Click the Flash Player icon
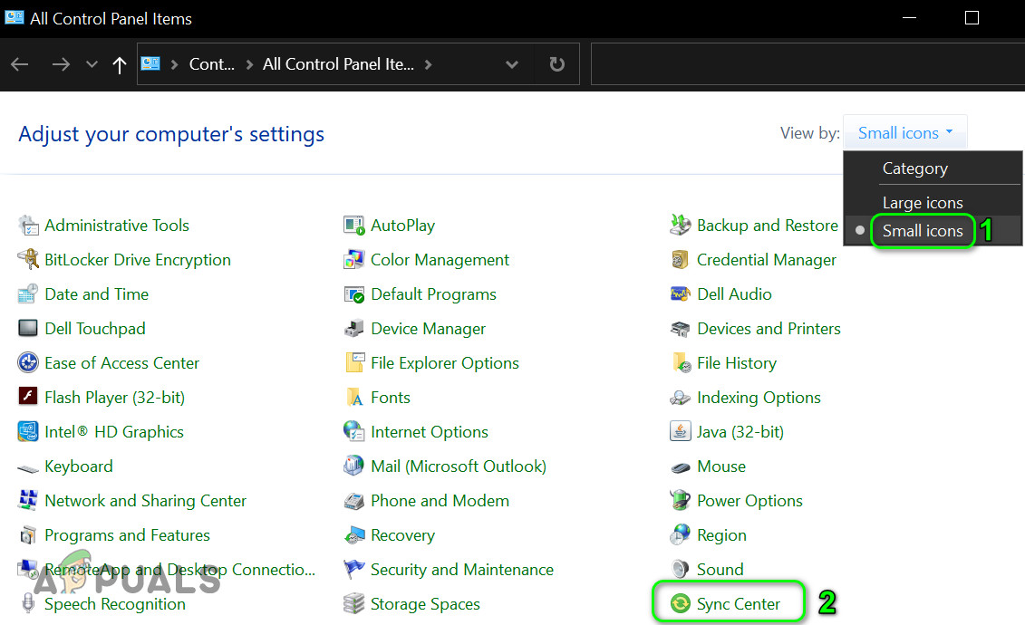Viewport: 1025px width, 625px height. coord(28,398)
